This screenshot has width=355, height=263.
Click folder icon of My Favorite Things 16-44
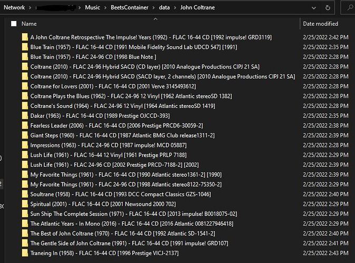click(x=25, y=175)
